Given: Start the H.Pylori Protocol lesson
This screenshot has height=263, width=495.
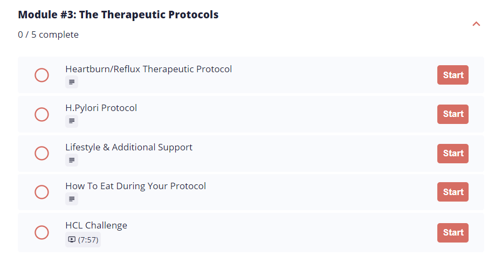Looking at the screenshot, I should coord(453,114).
